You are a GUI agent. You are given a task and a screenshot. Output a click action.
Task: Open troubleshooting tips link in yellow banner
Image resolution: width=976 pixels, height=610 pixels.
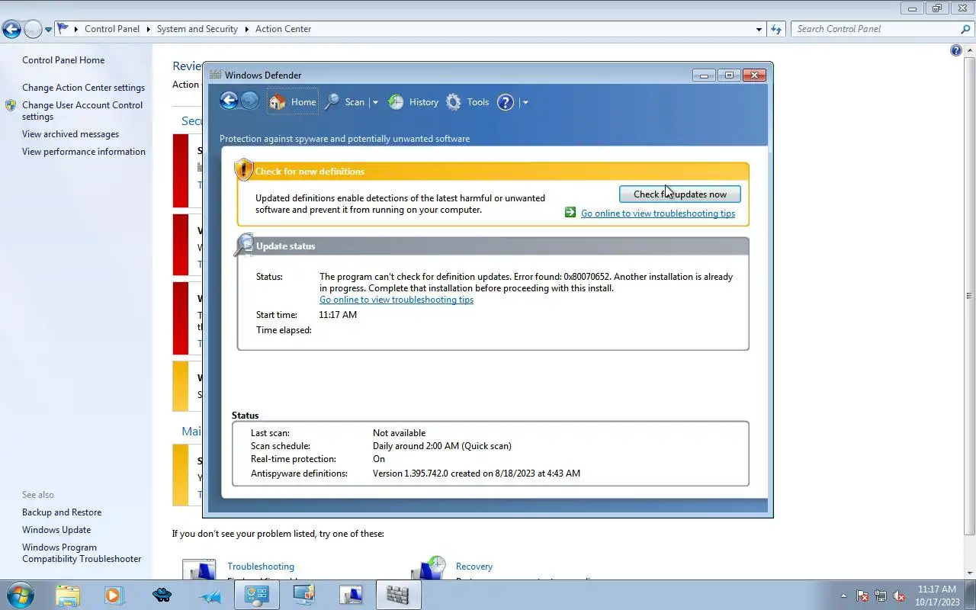(658, 213)
